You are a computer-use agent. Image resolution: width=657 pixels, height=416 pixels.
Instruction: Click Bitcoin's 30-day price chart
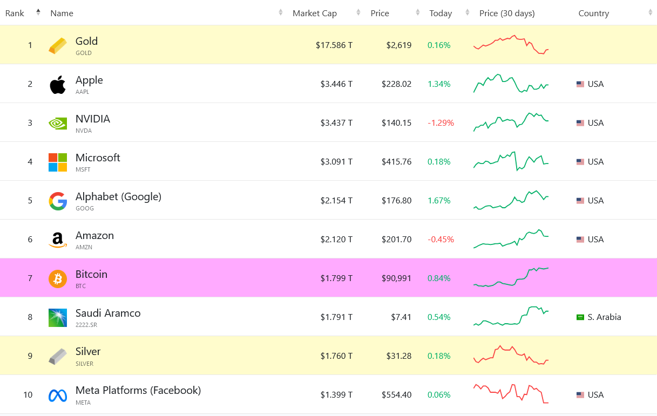pos(511,277)
